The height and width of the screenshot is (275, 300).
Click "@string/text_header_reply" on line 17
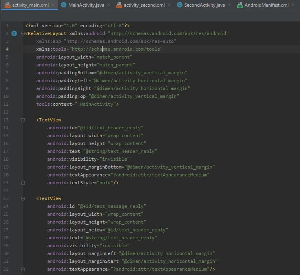120,151
